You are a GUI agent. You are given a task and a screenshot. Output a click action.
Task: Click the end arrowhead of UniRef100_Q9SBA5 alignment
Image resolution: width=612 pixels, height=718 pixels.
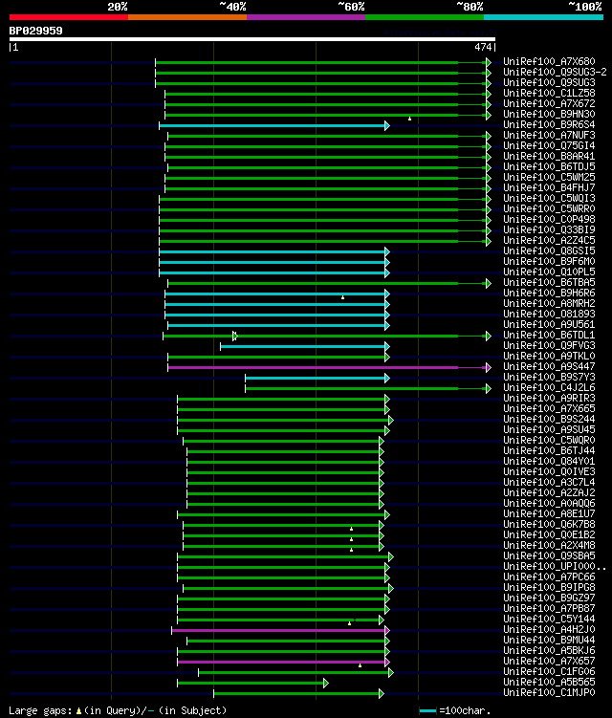pyautogui.click(x=391, y=556)
